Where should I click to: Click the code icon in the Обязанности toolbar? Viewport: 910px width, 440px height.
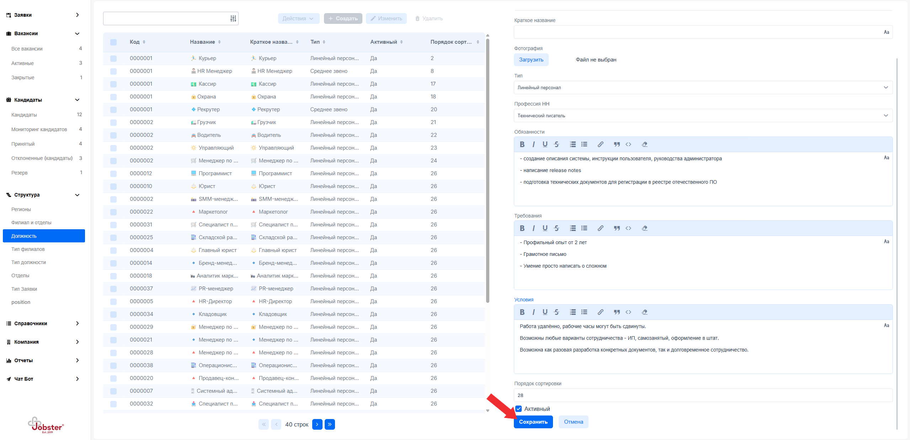tap(628, 144)
